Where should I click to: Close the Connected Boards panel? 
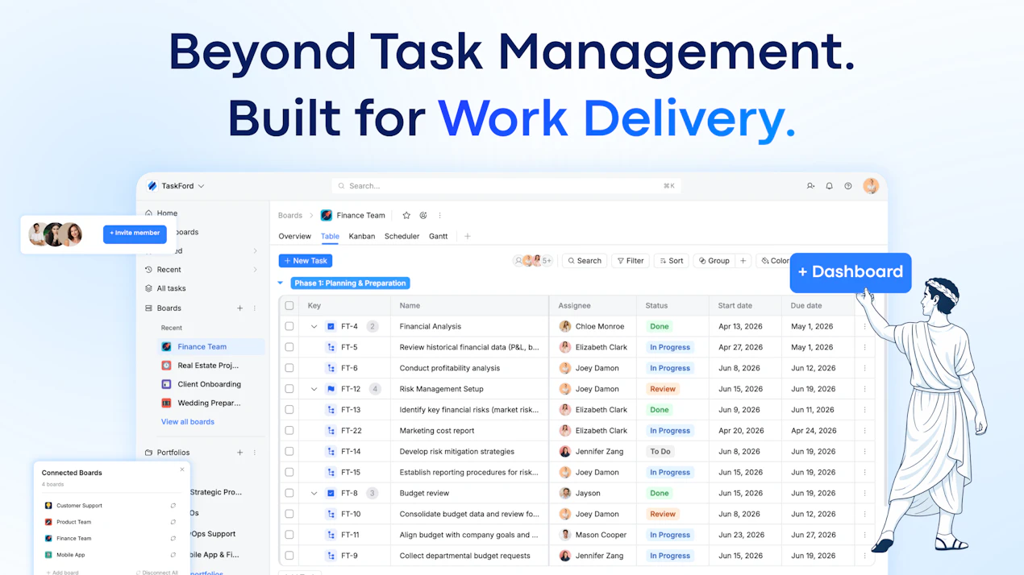pyautogui.click(x=182, y=470)
